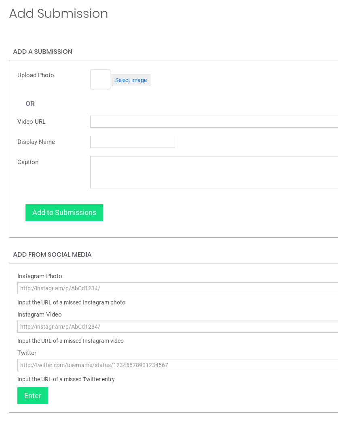Click the Instagram Photo label
The width and height of the screenshot is (338, 435).
[40, 276]
